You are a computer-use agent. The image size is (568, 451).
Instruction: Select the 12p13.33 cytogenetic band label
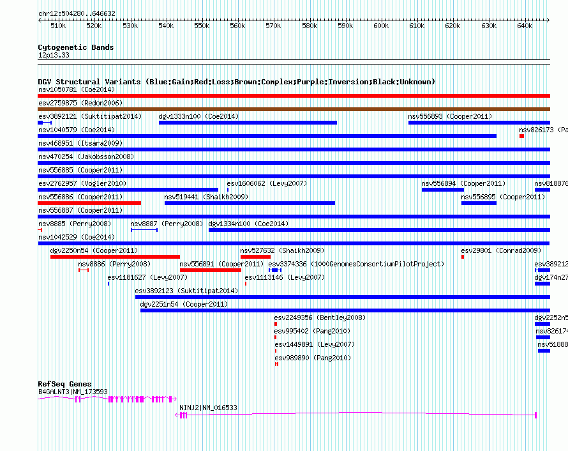tap(54, 55)
